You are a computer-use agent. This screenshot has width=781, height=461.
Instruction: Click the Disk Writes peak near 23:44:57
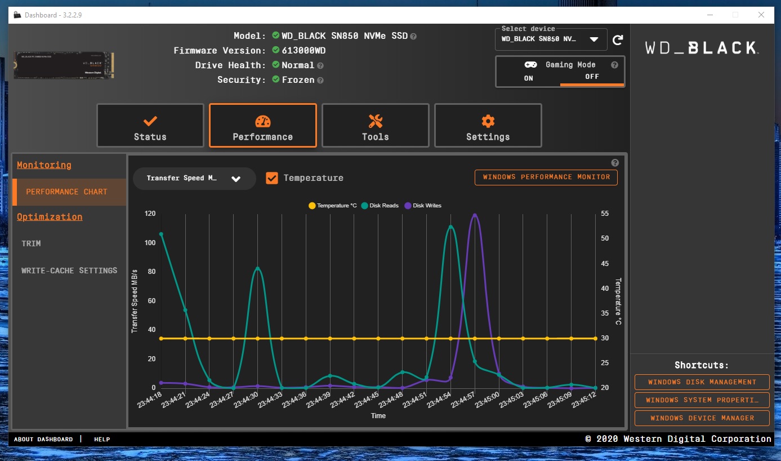[x=475, y=215]
